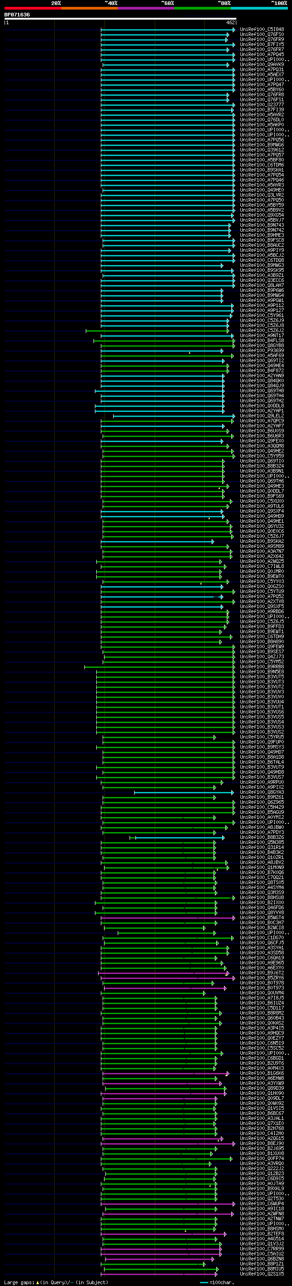This screenshot has height=1286, width=292.
Task: Select hit label UniRef100_B2TEF8
Action: pos(262,1234)
